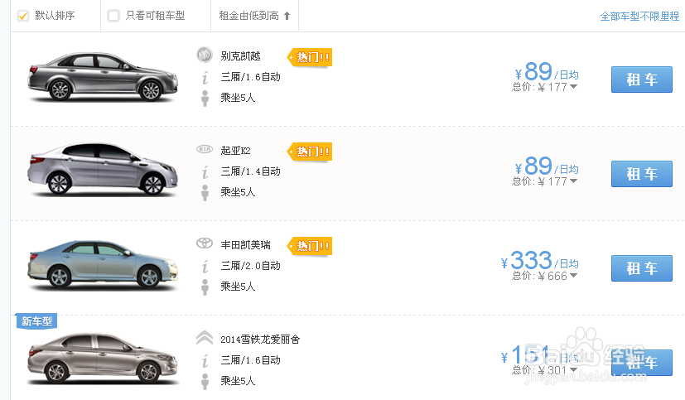The height and width of the screenshot is (400, 685).
Task: Expand the 总价 ¥177 dropdown for 起亚K2
Action: pyautogui.click(x=574, y=181)
